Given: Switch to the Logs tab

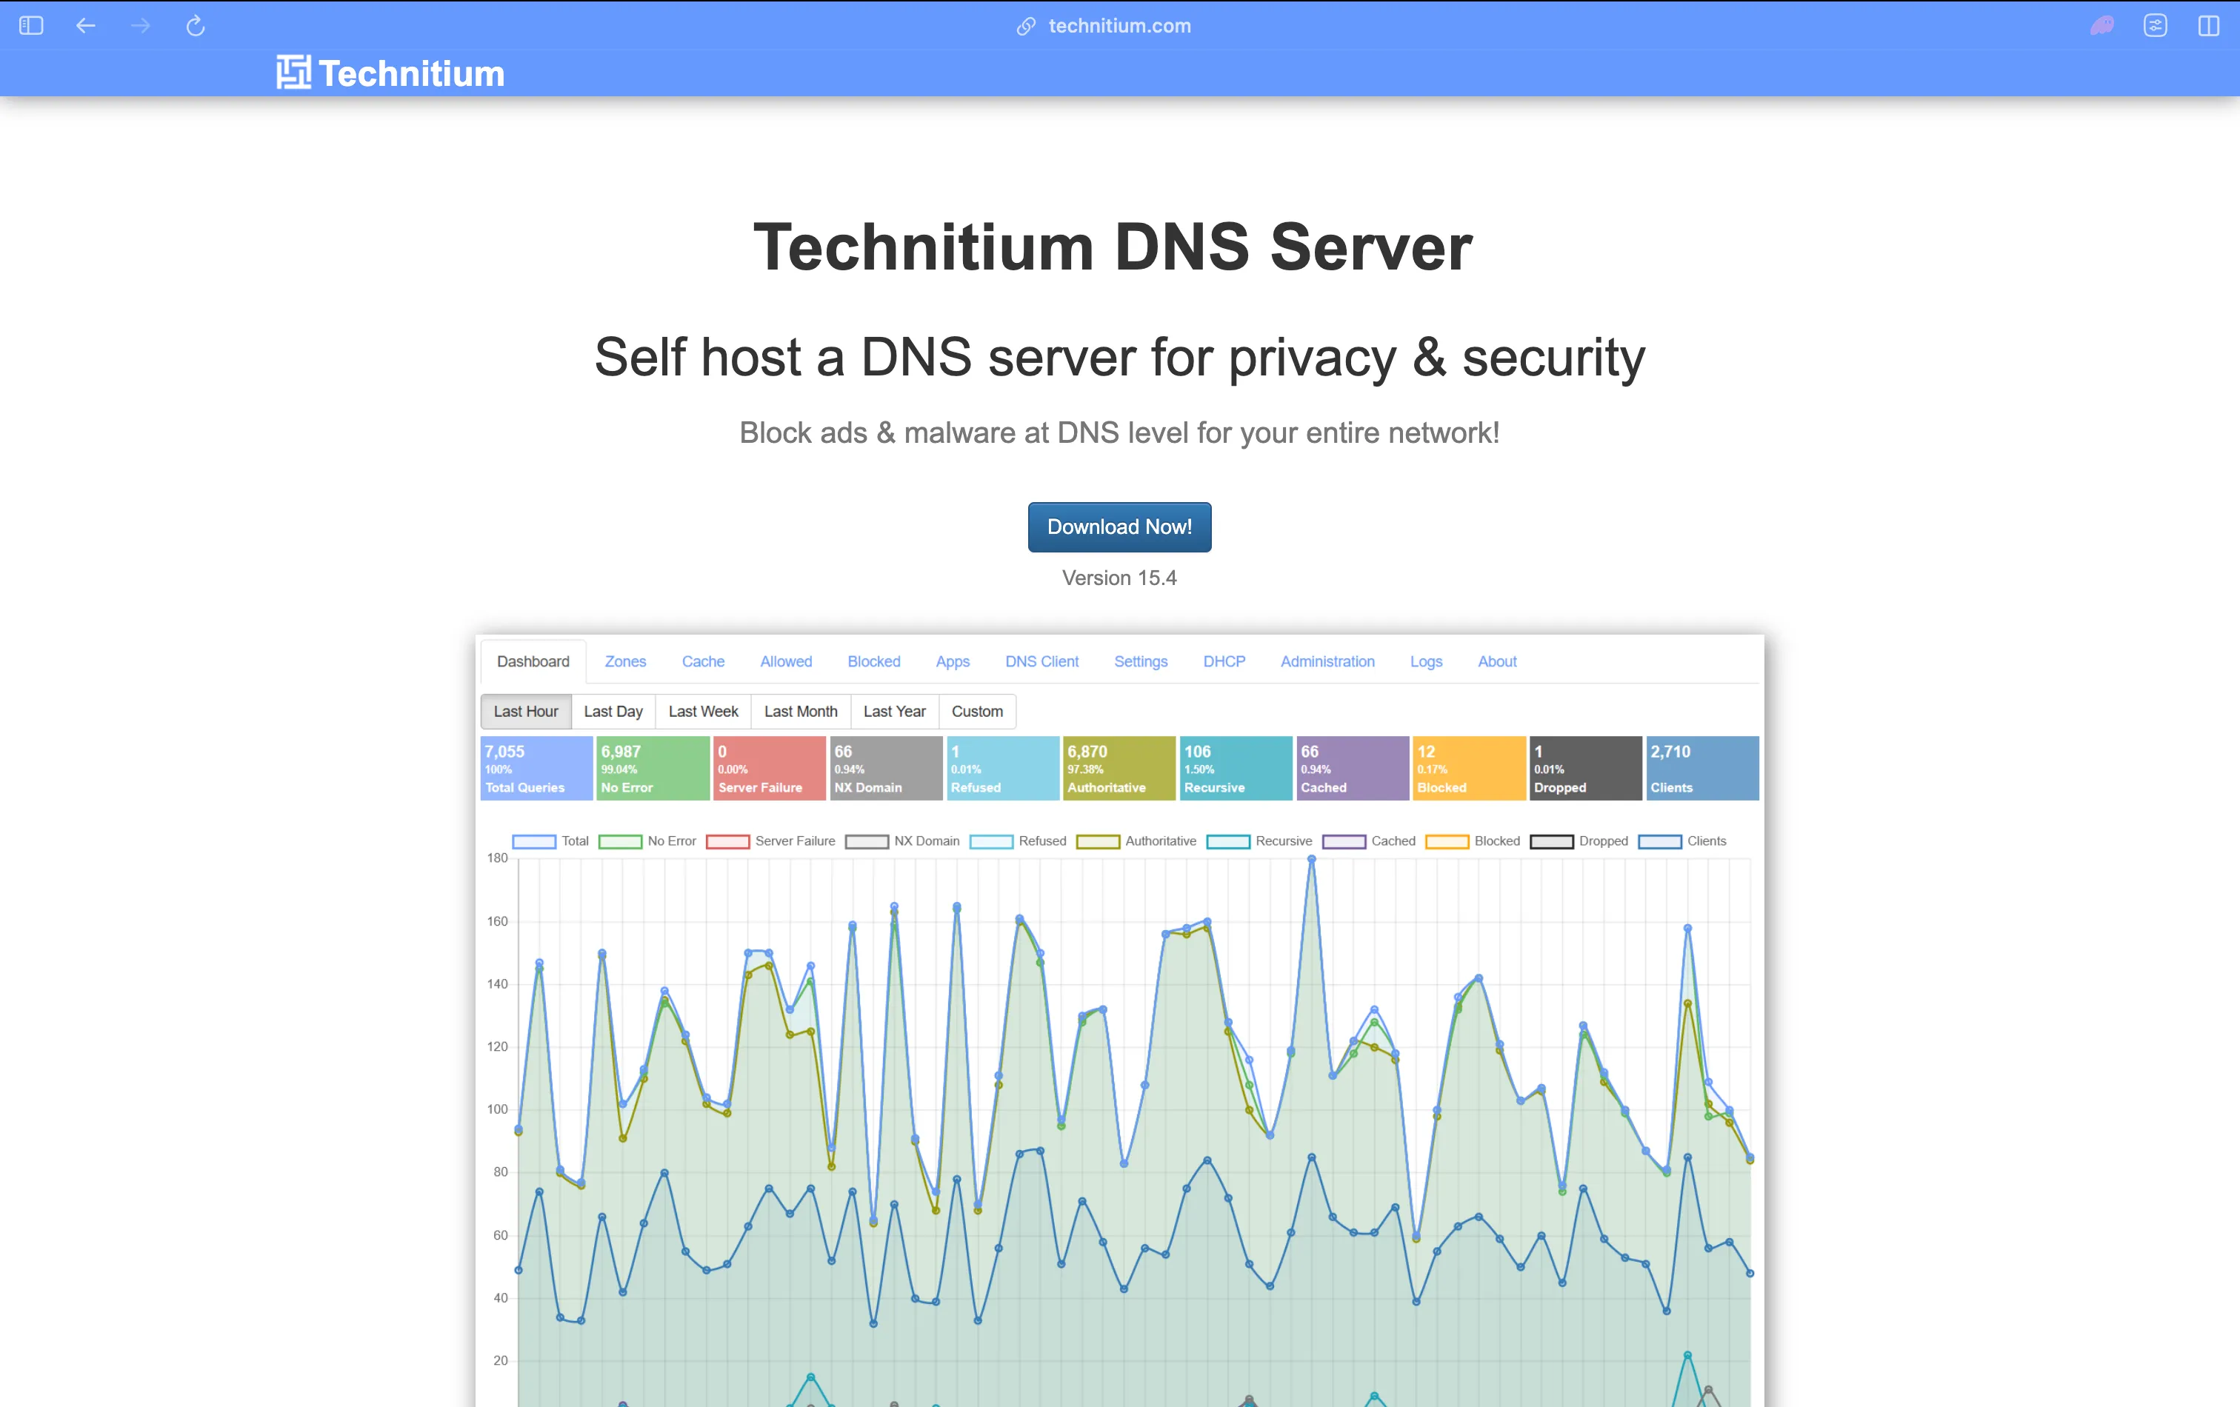Looking at the screenshot, I should point(1426,661).
